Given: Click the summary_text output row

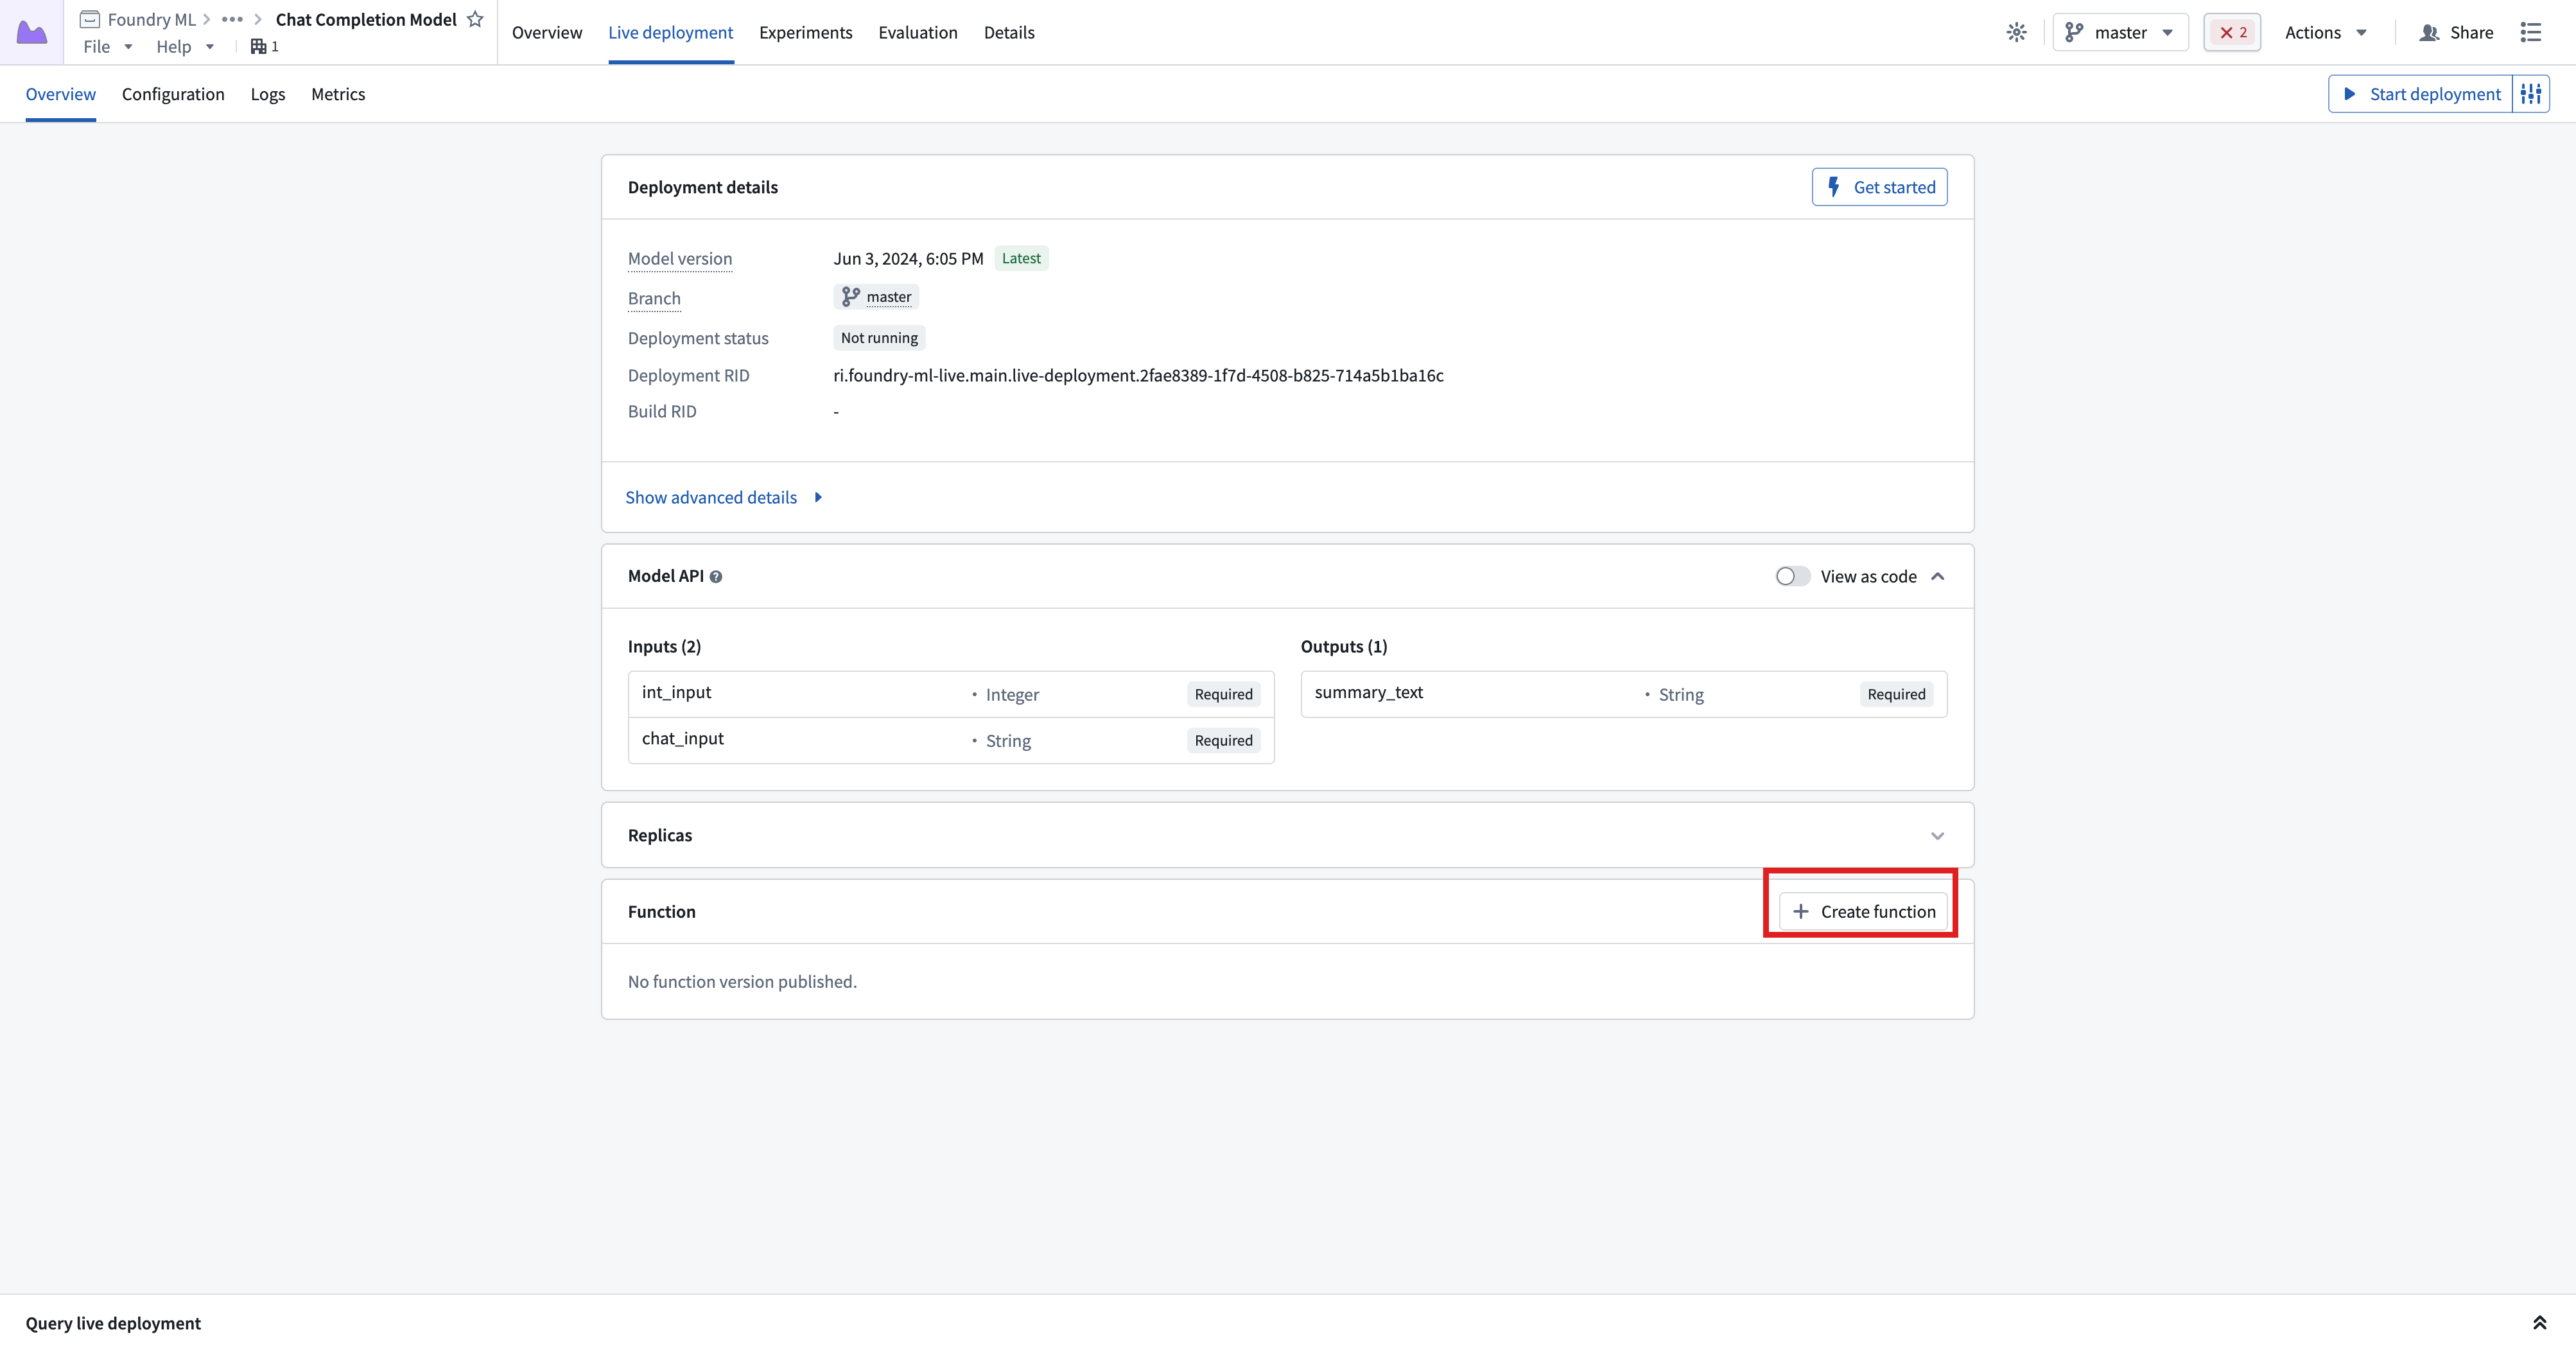Looking at the screenshot, I should (1623, 694).
